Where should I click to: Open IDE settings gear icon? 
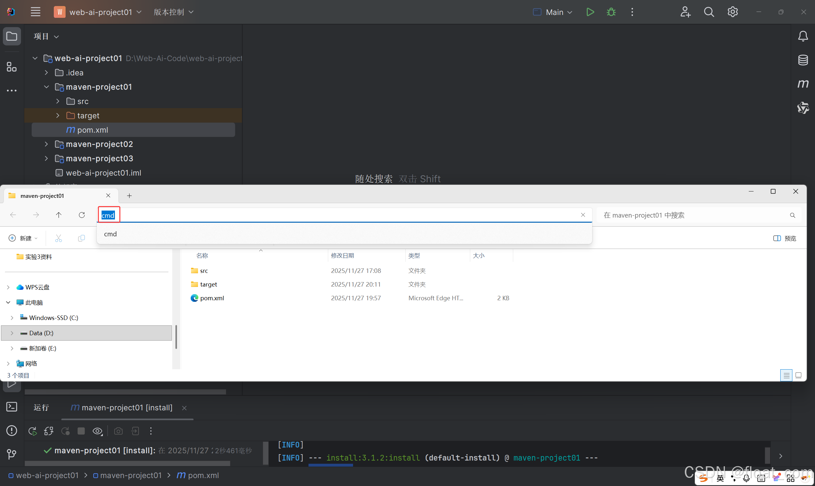pyautogui.click(x=733, y=12)
